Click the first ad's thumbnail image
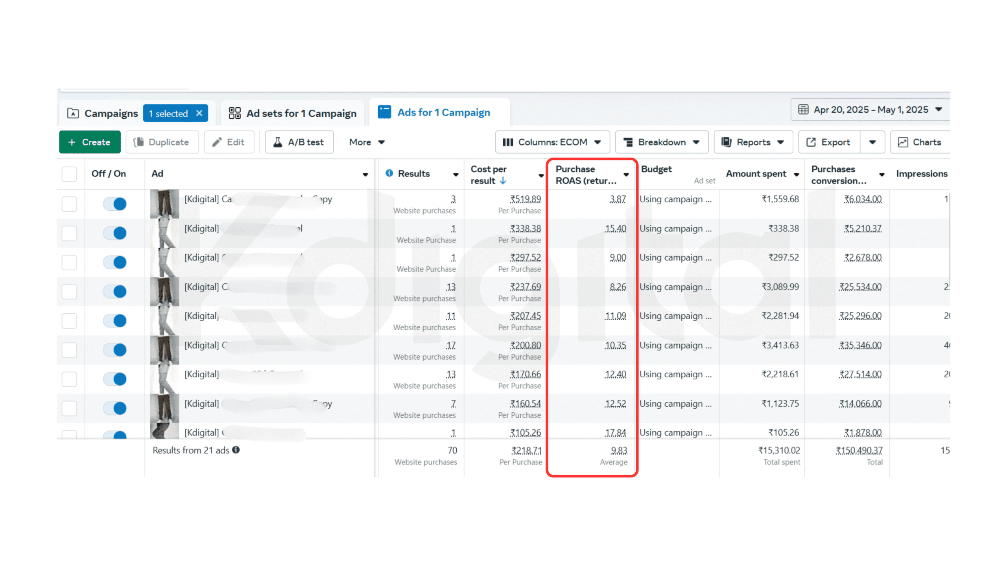Image resolution: width=1007 pixels, height=566 pixels. coord(164,204)
